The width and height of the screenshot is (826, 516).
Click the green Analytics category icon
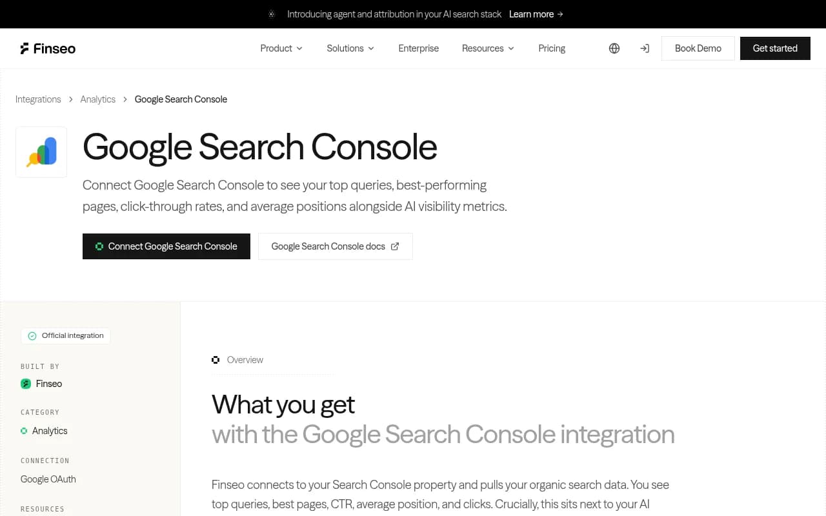point(24,431)
